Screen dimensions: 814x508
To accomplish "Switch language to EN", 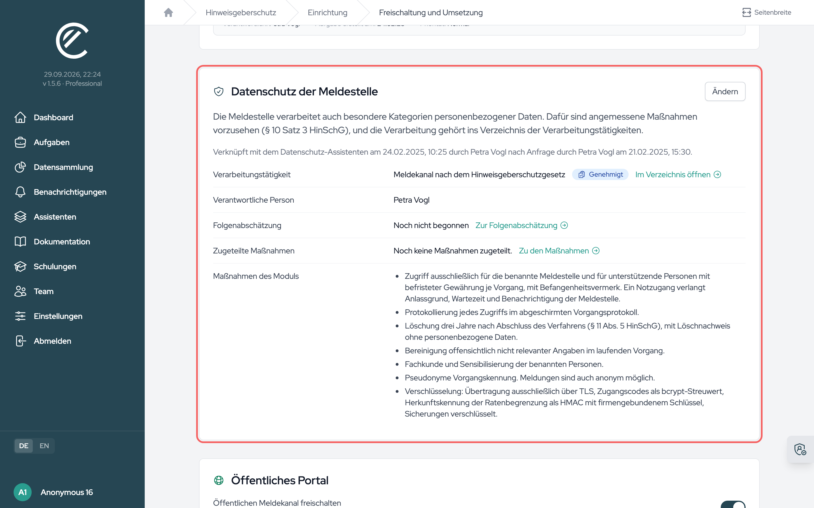I will point(44,446).
